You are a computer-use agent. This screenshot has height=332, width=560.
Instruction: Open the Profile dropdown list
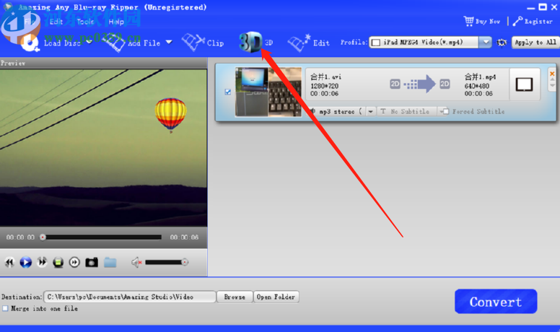tap(486, 42)
